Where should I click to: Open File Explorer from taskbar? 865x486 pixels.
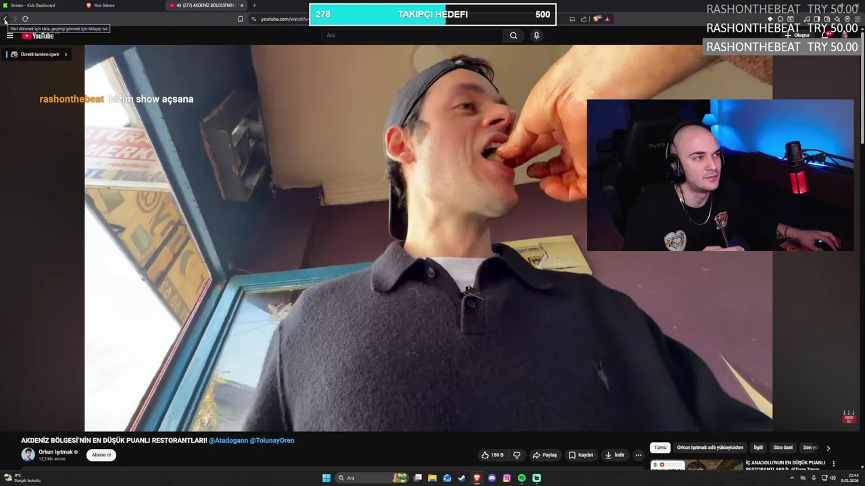coord(432,478)
